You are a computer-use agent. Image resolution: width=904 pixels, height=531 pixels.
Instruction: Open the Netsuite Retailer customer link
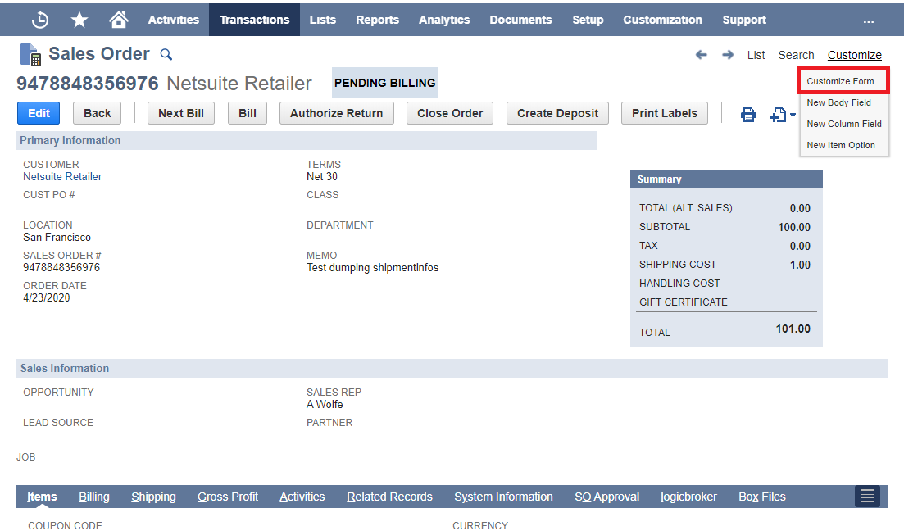click(62, 177)
